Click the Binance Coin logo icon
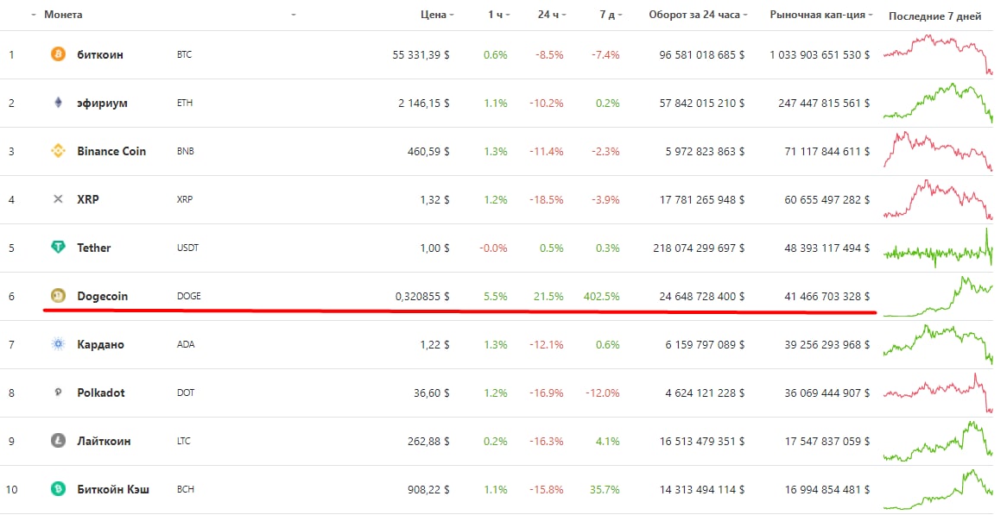Viewport: 1007px width, 515px height. pos(58,151)
